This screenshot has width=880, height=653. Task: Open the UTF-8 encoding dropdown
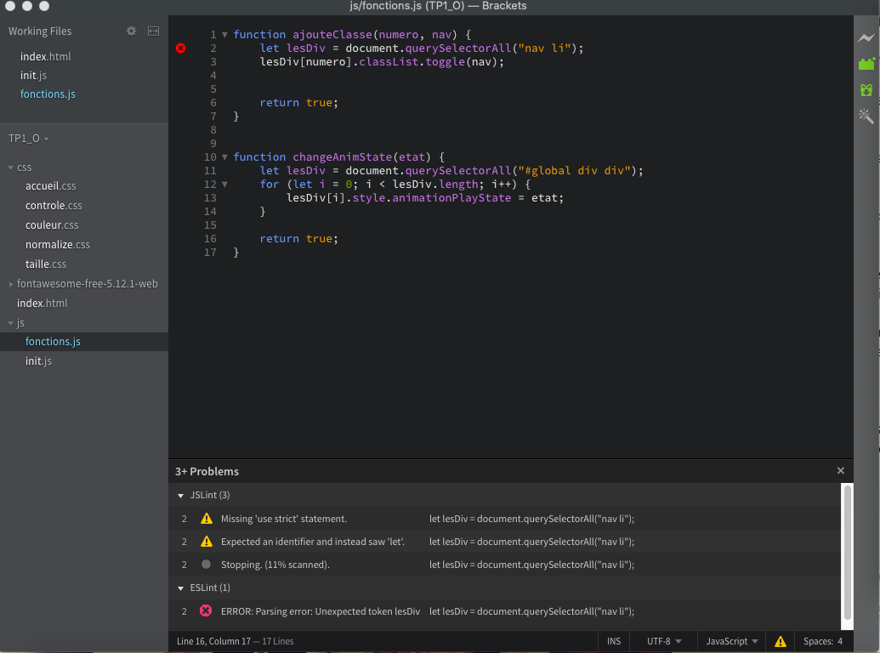[664, 641]
